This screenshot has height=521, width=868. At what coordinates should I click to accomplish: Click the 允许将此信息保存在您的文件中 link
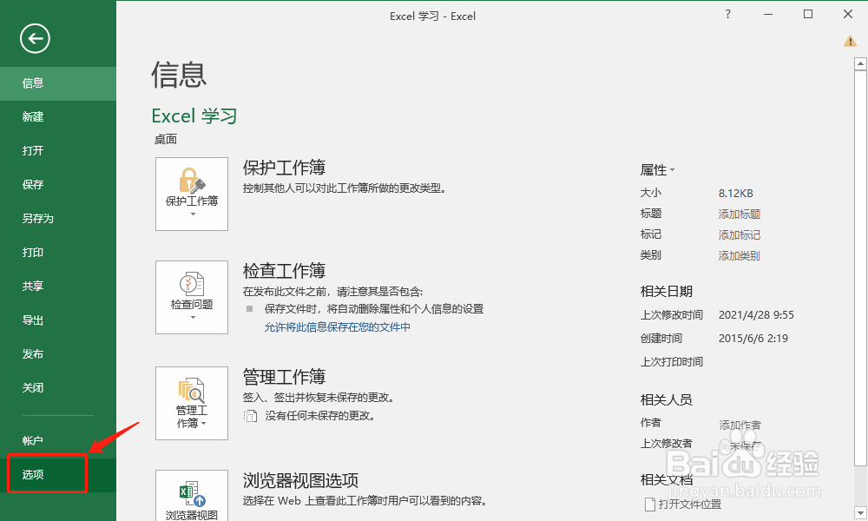click(337, 327)
